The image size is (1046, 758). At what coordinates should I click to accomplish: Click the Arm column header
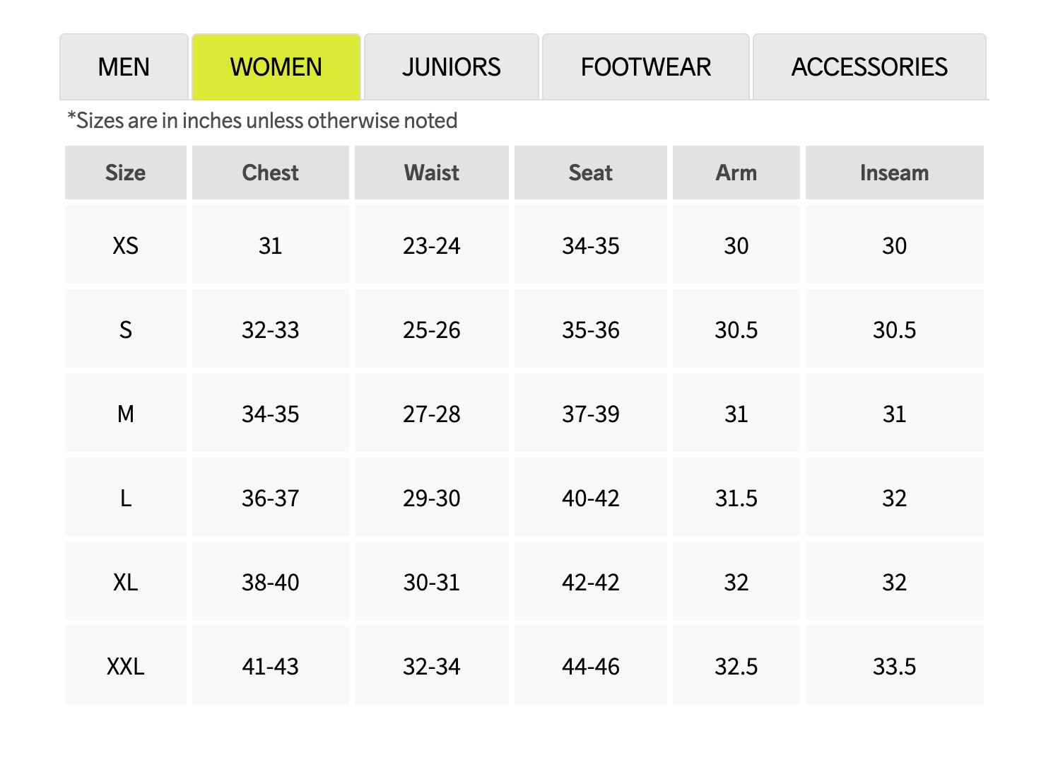(x=736, y=173)
